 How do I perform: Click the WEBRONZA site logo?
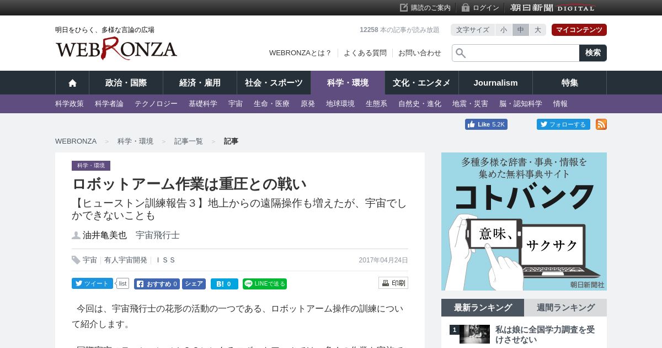pyautogui.click(x=116, y=49)
